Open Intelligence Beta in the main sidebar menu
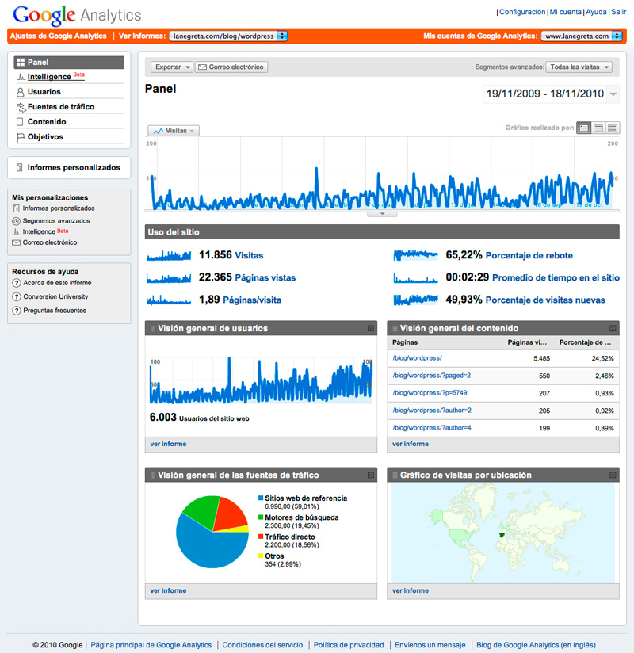Viewport: 634px width, 653px height. pos(55,77)
